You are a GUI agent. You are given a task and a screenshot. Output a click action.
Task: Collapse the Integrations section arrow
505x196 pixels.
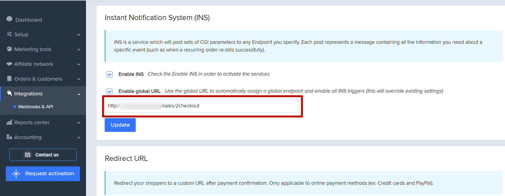[79, 94]
